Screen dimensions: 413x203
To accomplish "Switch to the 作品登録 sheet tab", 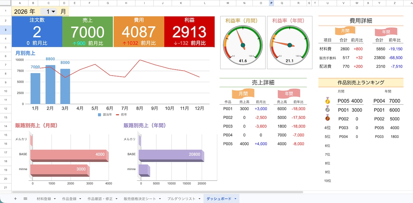I will point(69,199).
